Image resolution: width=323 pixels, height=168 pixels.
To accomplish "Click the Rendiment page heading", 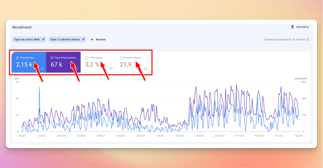I will click(22, 27).
